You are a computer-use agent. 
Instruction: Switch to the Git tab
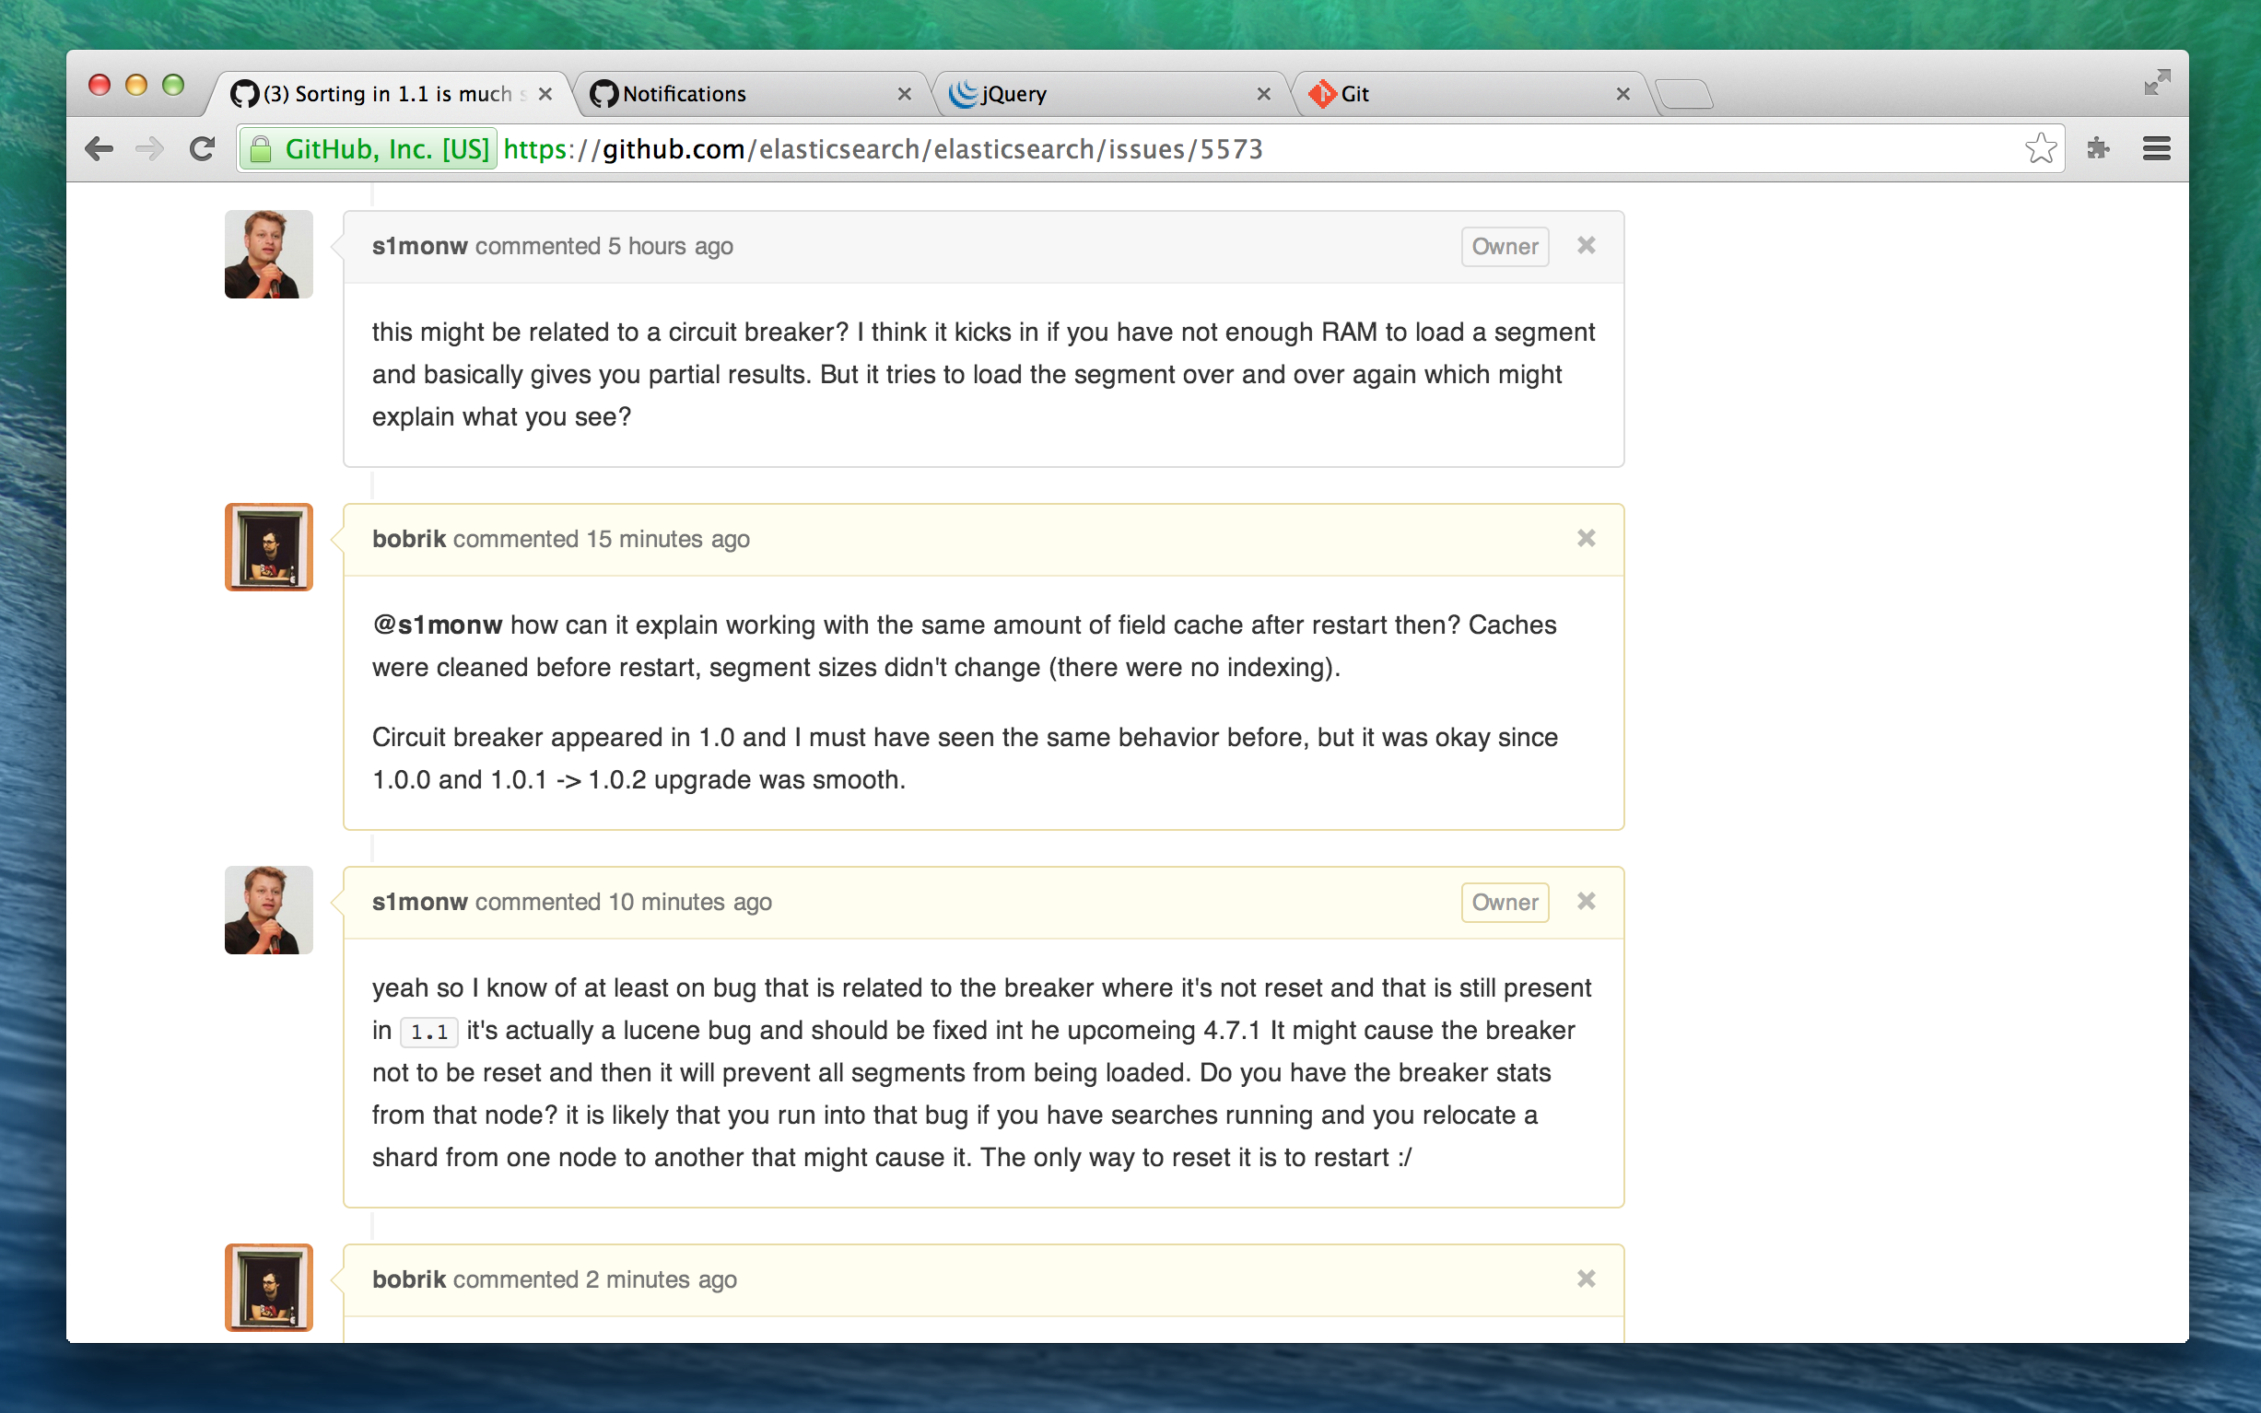tap(1470, 93)
